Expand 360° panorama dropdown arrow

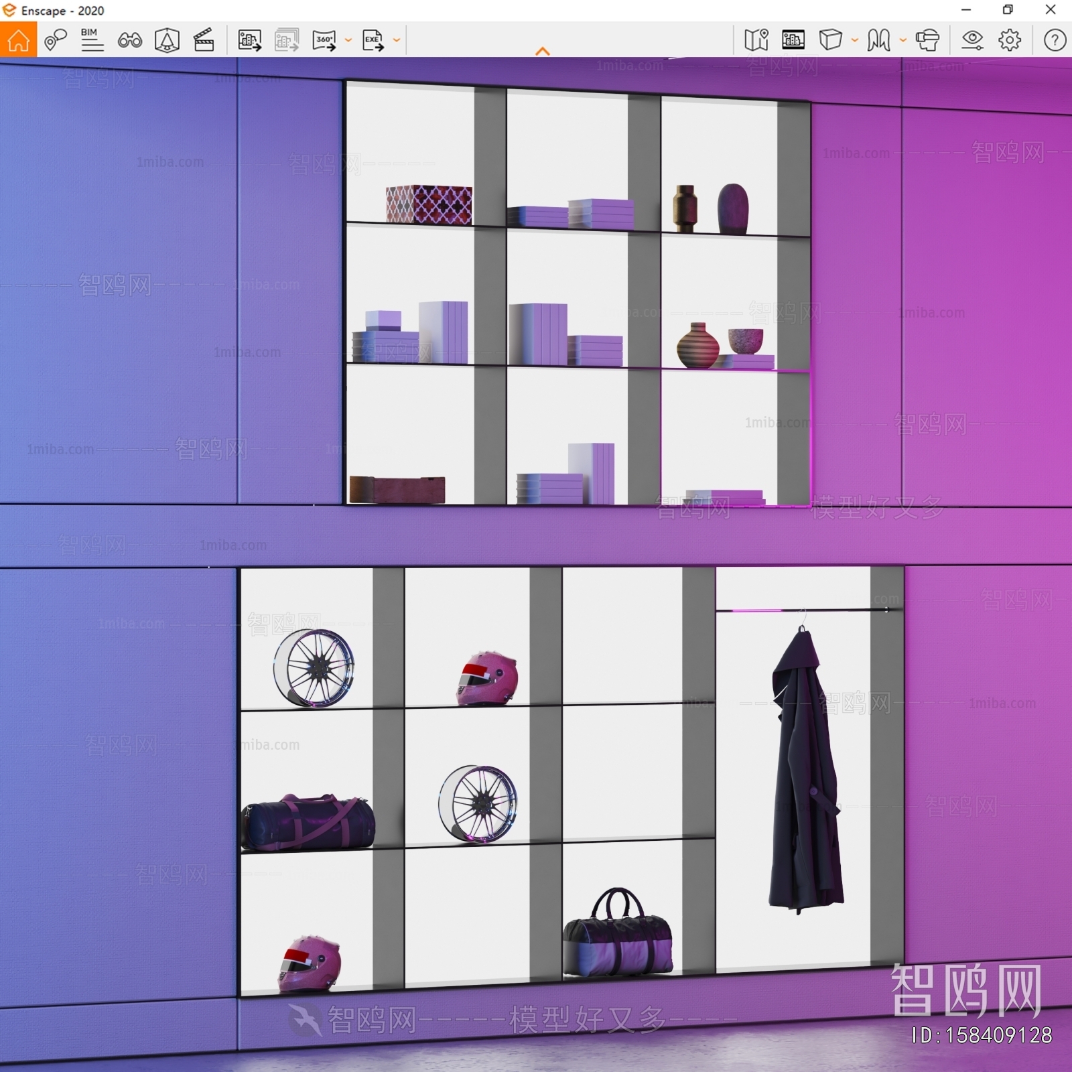tap(348, 40)
